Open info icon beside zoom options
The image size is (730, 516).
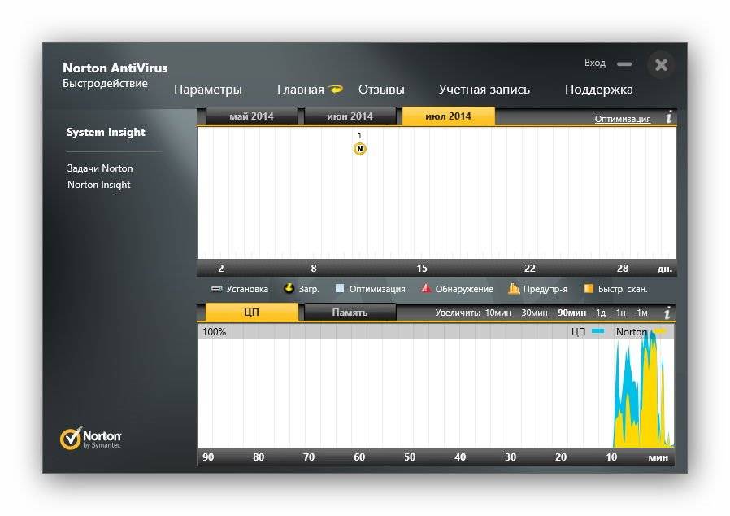coord(667,313)
